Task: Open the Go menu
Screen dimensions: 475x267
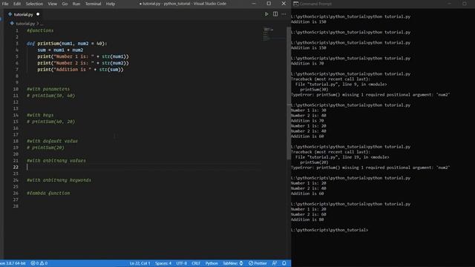Action: [x=65, y=4]
